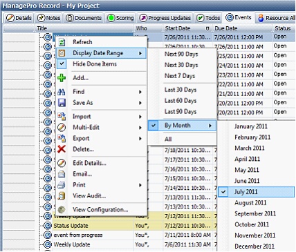Click the green Refresh icon
Screen dimensions: 296x252
62,42
